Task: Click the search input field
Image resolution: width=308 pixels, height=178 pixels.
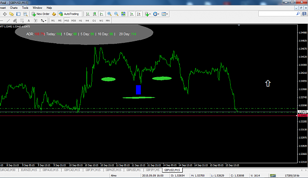Action: point(277,14)
